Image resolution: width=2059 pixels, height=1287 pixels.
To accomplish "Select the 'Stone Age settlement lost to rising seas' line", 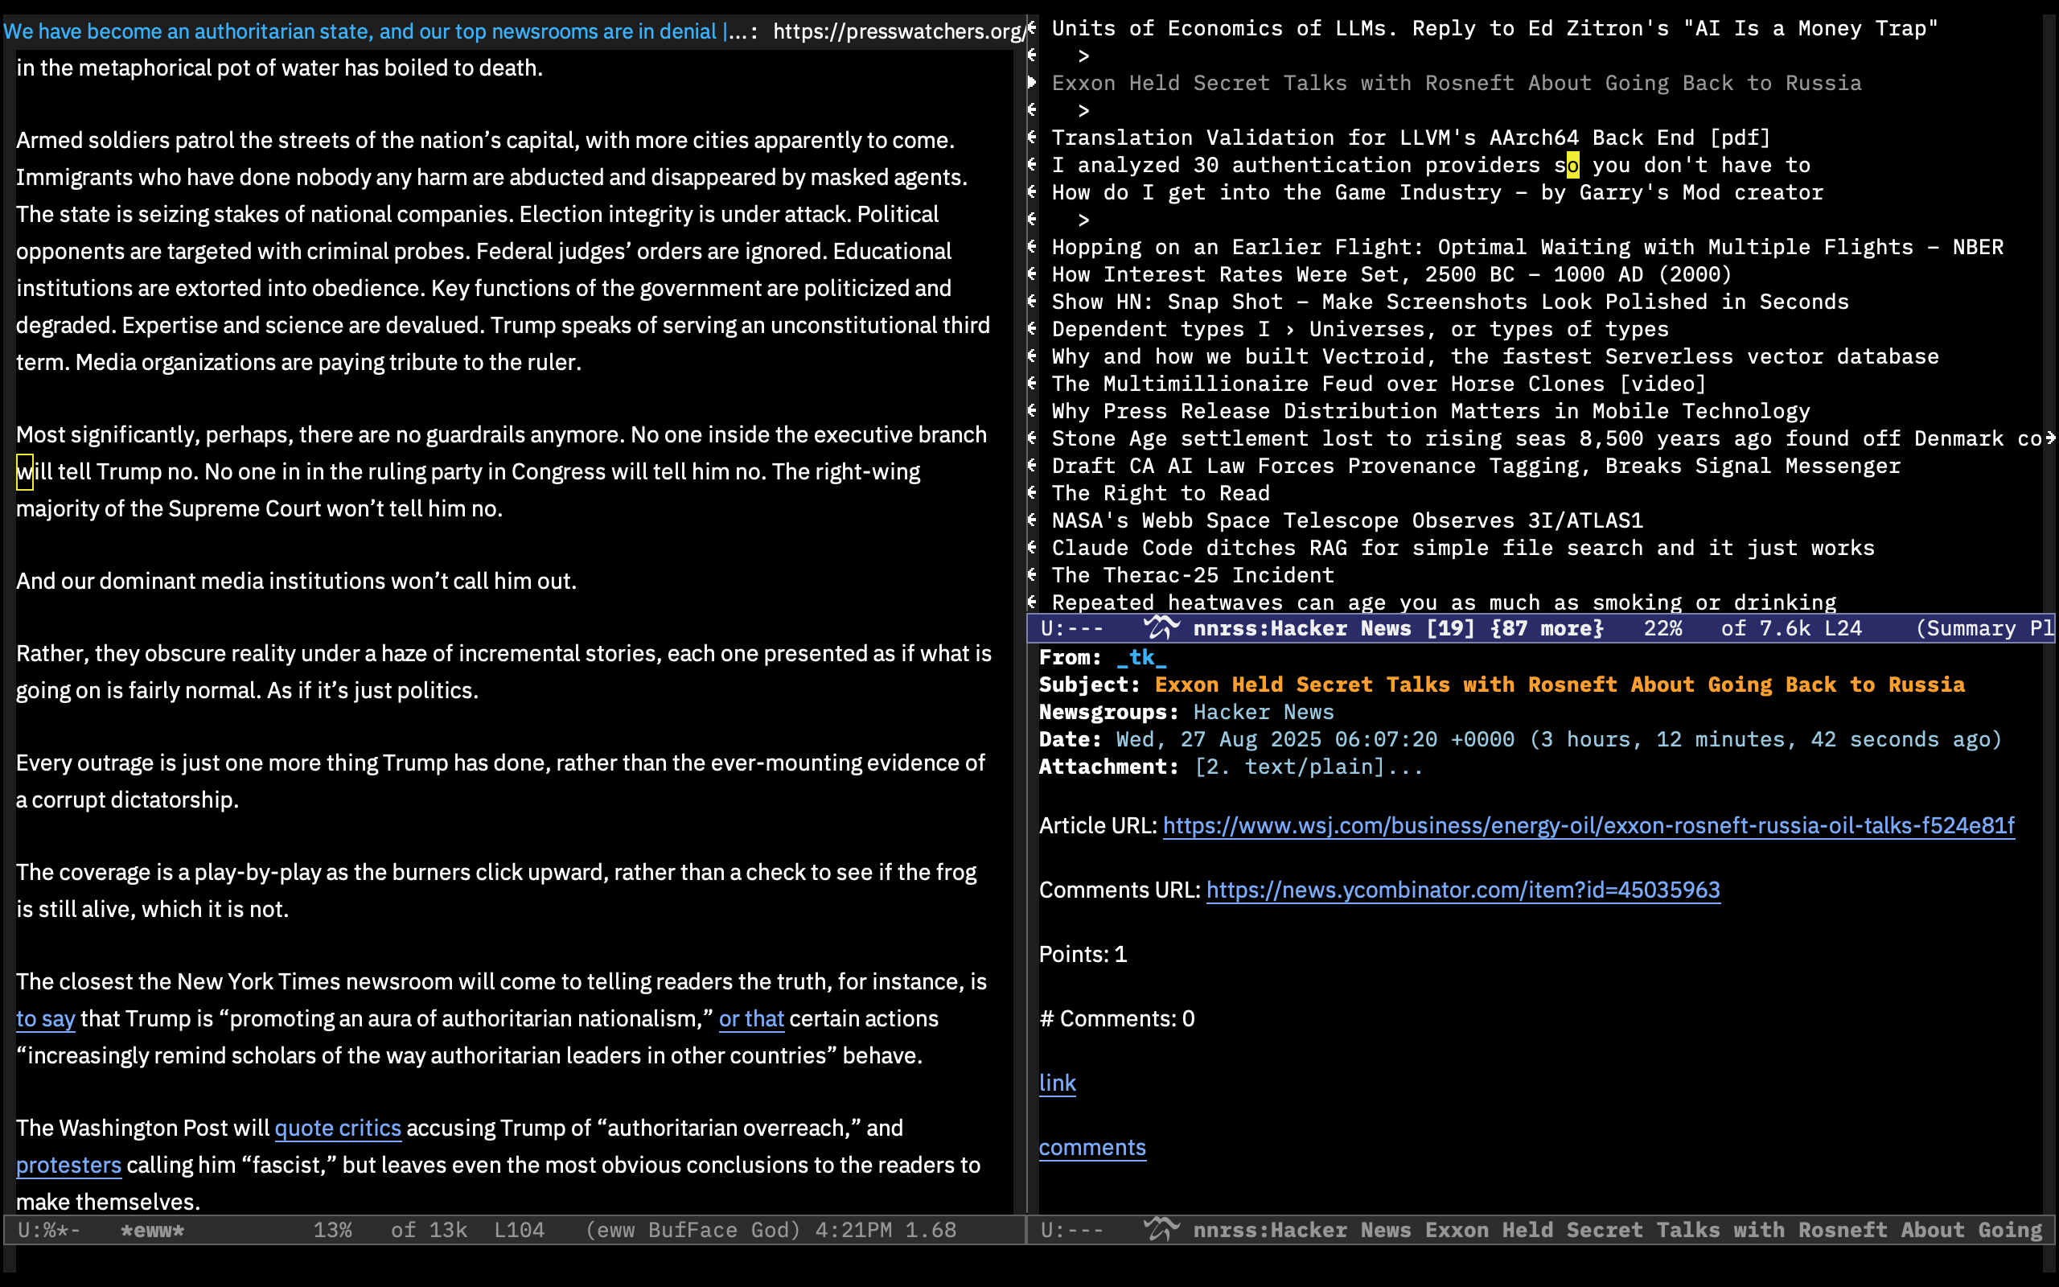I will coord(1547,438).
